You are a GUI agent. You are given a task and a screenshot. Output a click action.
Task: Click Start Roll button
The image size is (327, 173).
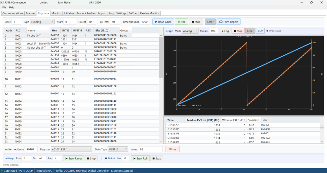click(140, 158)
